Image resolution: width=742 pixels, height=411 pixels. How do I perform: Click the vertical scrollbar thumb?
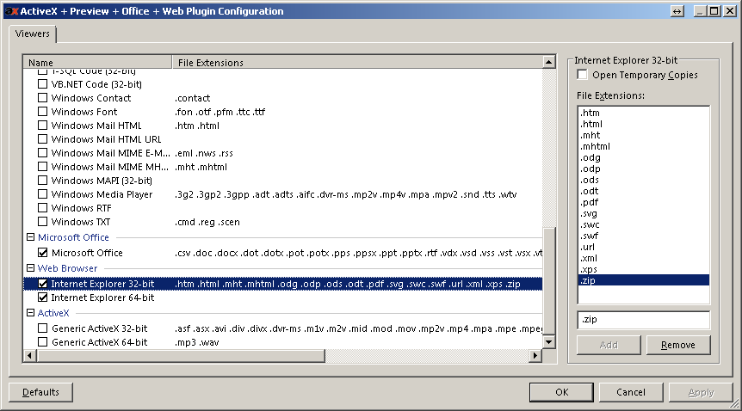point(548,282)
